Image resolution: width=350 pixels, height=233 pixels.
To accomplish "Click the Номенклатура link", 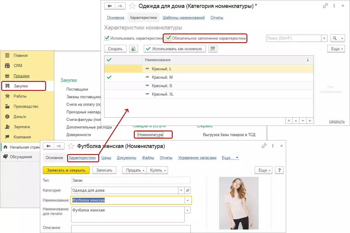I will 150,135.
